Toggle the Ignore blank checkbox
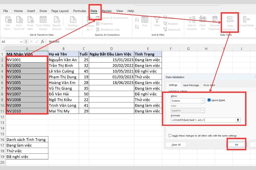The width and height of the screenshot is (256, 170). coord(209,100)
